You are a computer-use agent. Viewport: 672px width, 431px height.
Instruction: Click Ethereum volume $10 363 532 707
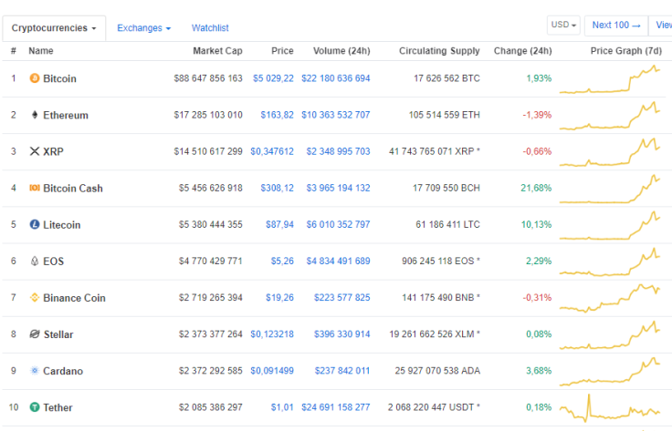336,115
